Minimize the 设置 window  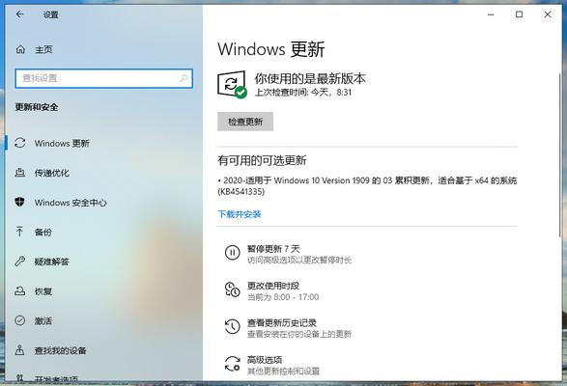tap(491, 14)
